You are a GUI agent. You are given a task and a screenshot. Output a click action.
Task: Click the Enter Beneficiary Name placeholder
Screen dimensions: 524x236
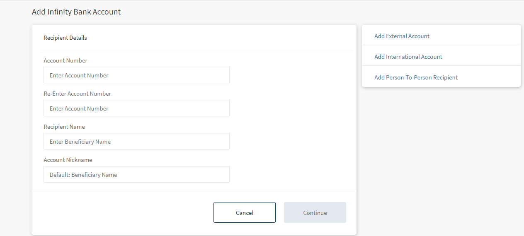80,142
